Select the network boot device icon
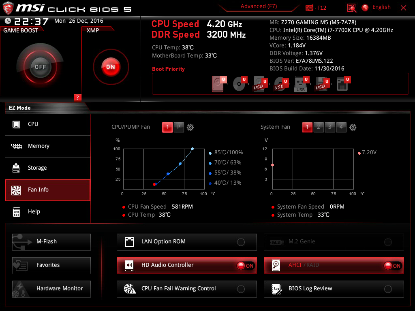415x311 pixels. tap(344, 83)
